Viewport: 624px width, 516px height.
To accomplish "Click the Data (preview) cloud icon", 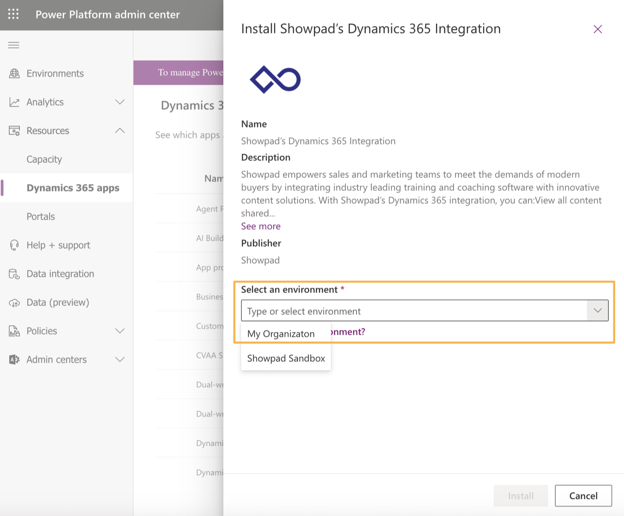I will tap(14, 303).
